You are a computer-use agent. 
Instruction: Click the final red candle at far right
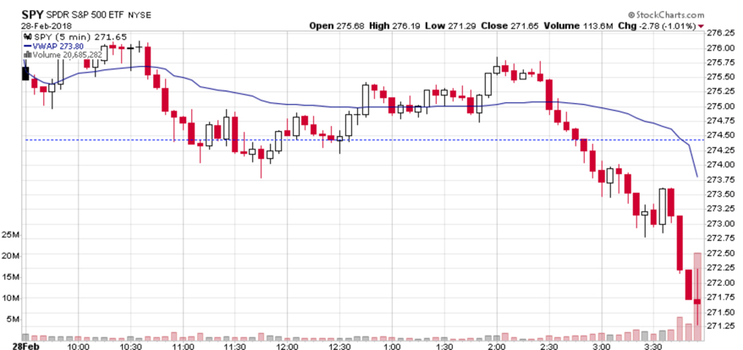click(696, 300)
